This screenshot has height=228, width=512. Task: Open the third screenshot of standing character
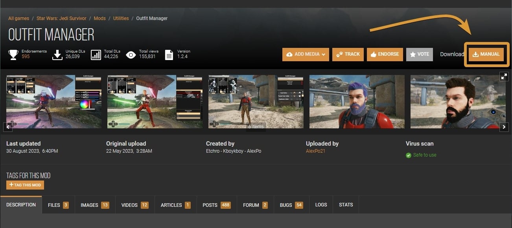(256, 102)
